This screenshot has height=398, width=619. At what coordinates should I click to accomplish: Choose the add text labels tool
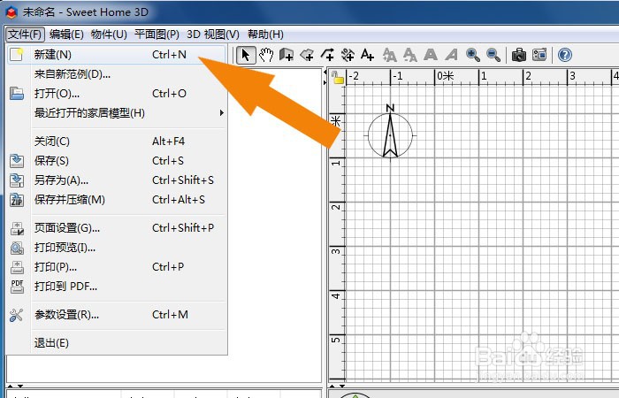368,55
